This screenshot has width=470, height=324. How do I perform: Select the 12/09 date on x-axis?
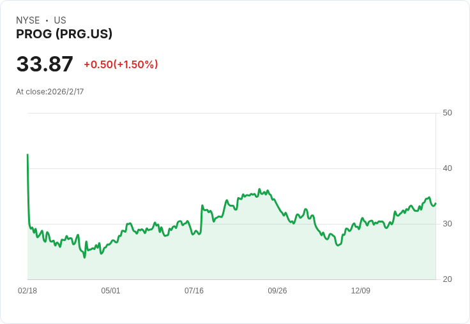[x=361, y=291]
